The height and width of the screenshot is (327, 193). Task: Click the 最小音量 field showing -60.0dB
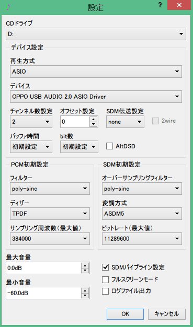click(43, 293)
